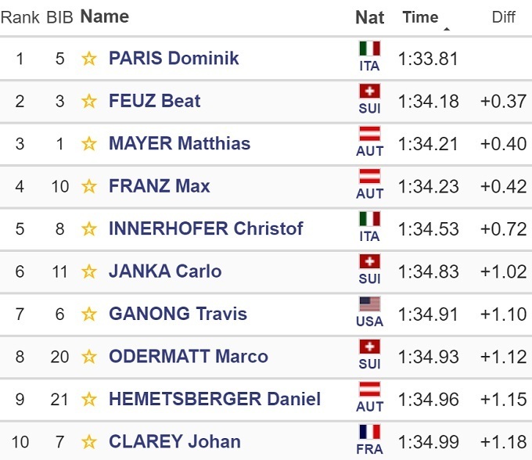Mark Matthias Mayer with the star
The height and width of the screenshot is (460, 532).
(x=89, y=144)
